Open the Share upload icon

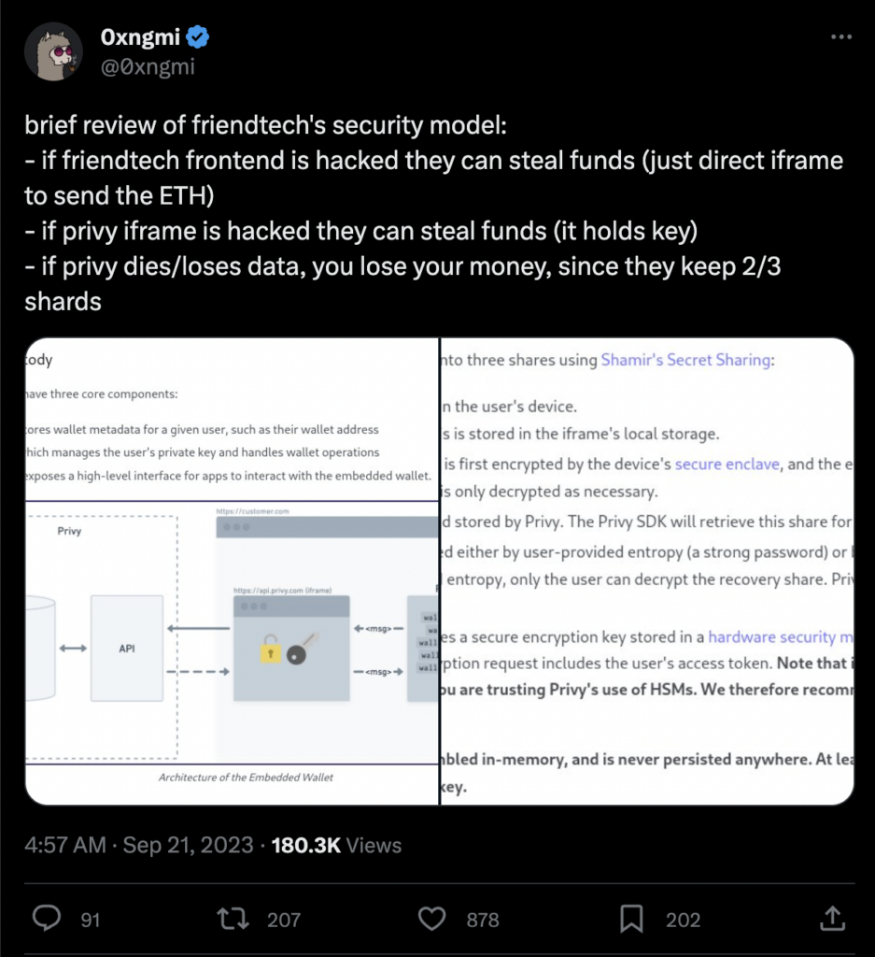[832, 918]
